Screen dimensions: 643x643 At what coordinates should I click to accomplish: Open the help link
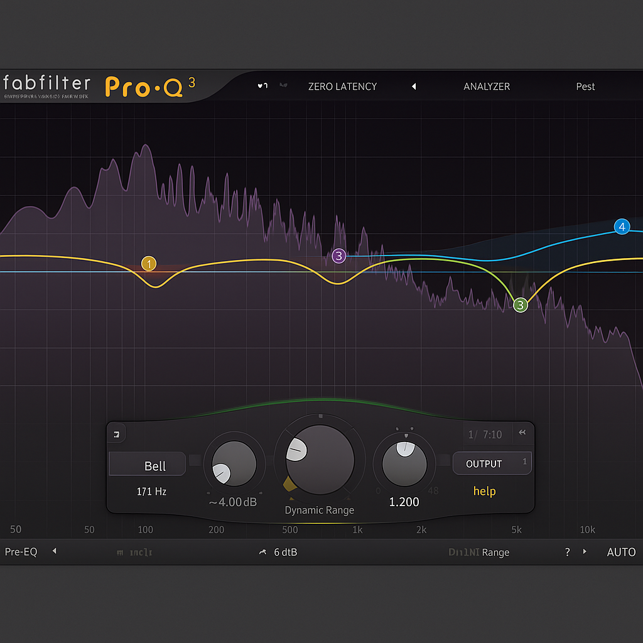point(484,491)
